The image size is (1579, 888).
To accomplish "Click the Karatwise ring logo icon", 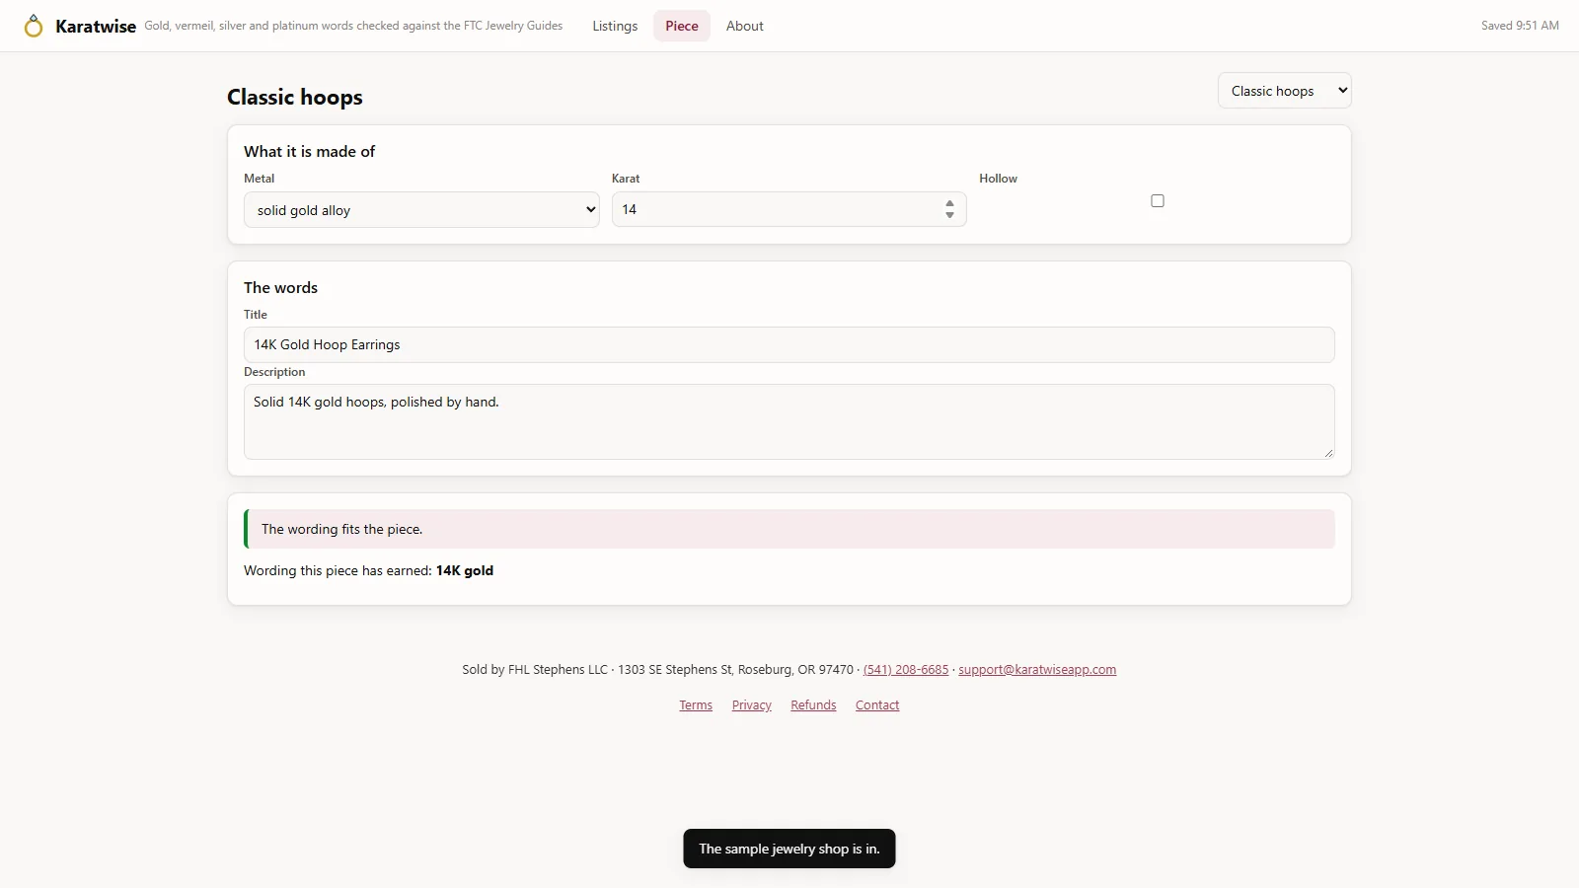I will point(34,26).
